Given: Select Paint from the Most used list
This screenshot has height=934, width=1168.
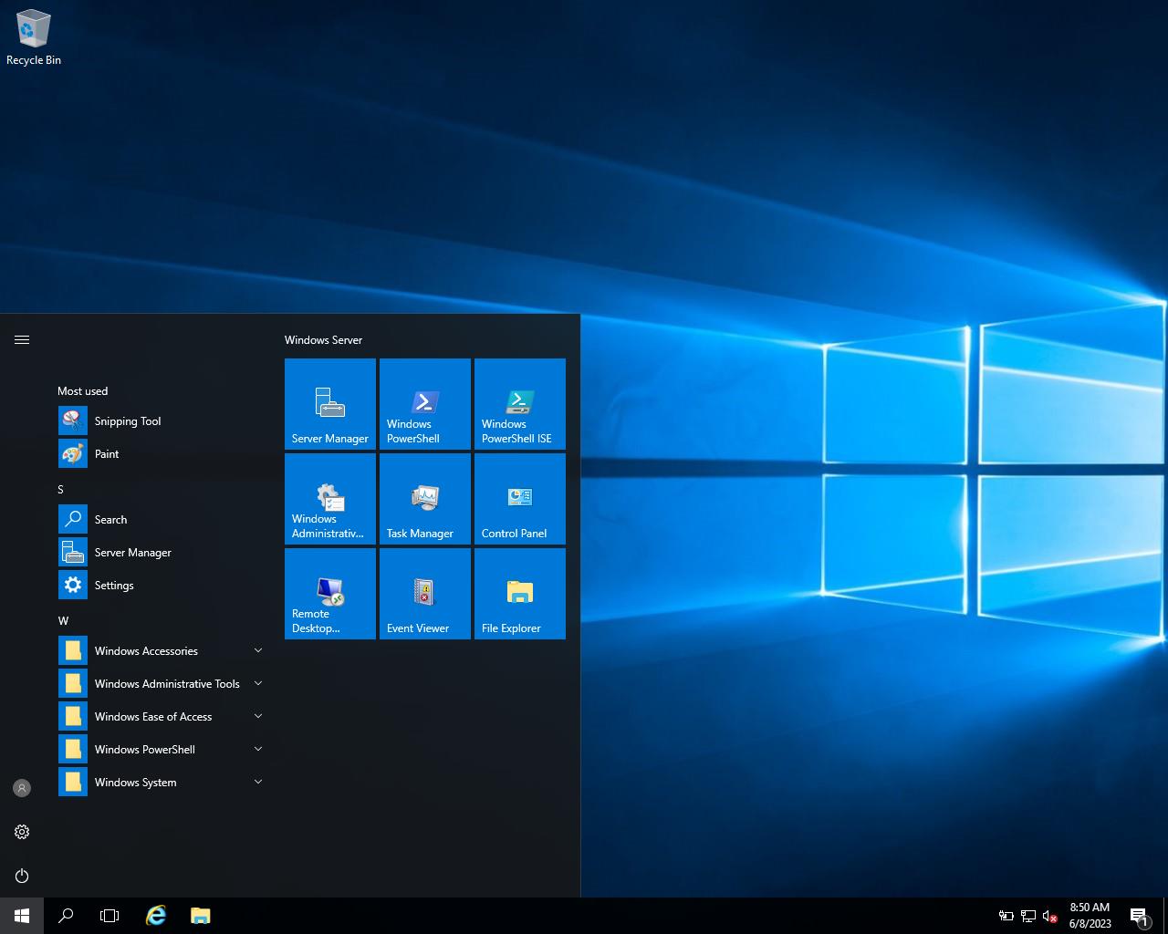Looking at the screenshot, I should coord(107,454).
